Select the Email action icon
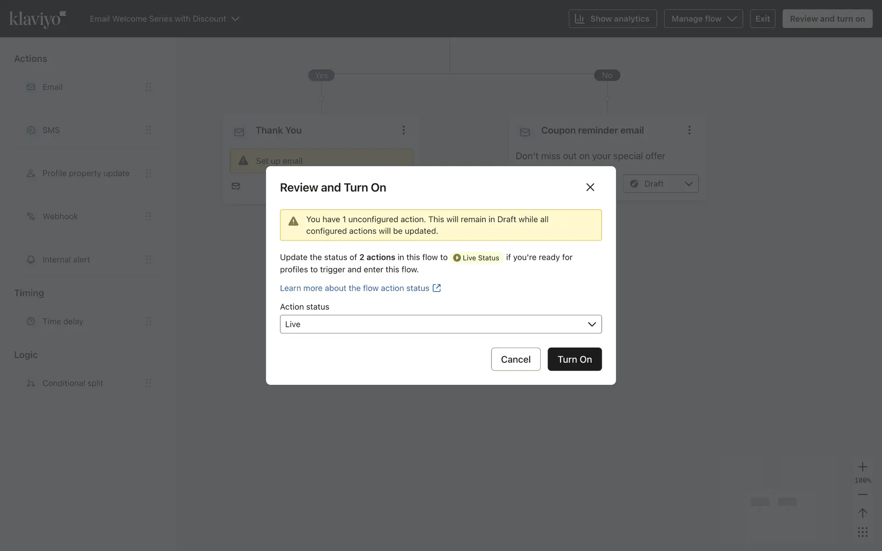The image size is (882, 551). [x=31, y=87]
